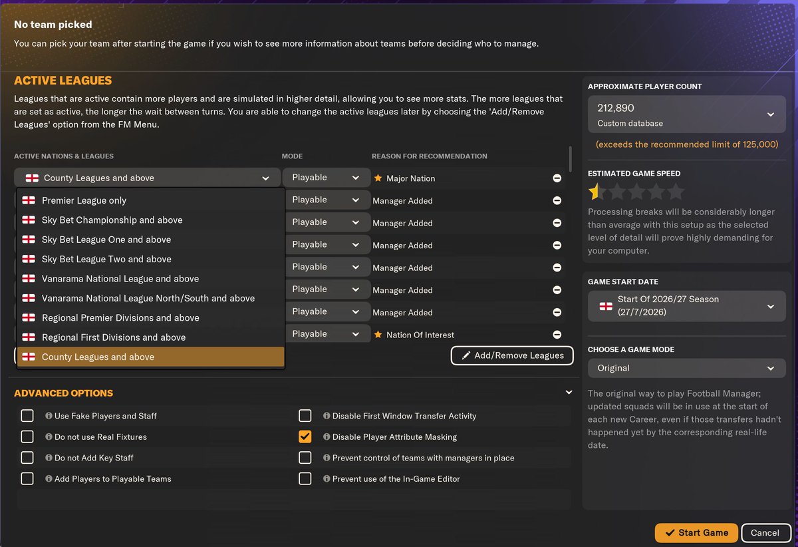Image resolution: width=798 pixels, height=547 pixels.
Task: Remove the first Manager Added row
Action: point(557,200)
